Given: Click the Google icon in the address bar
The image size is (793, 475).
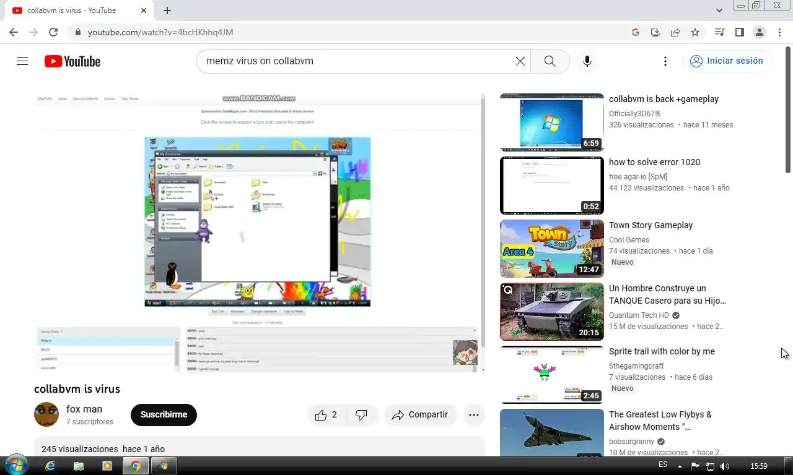Looking at the screenshot, I should pos(636,32).
